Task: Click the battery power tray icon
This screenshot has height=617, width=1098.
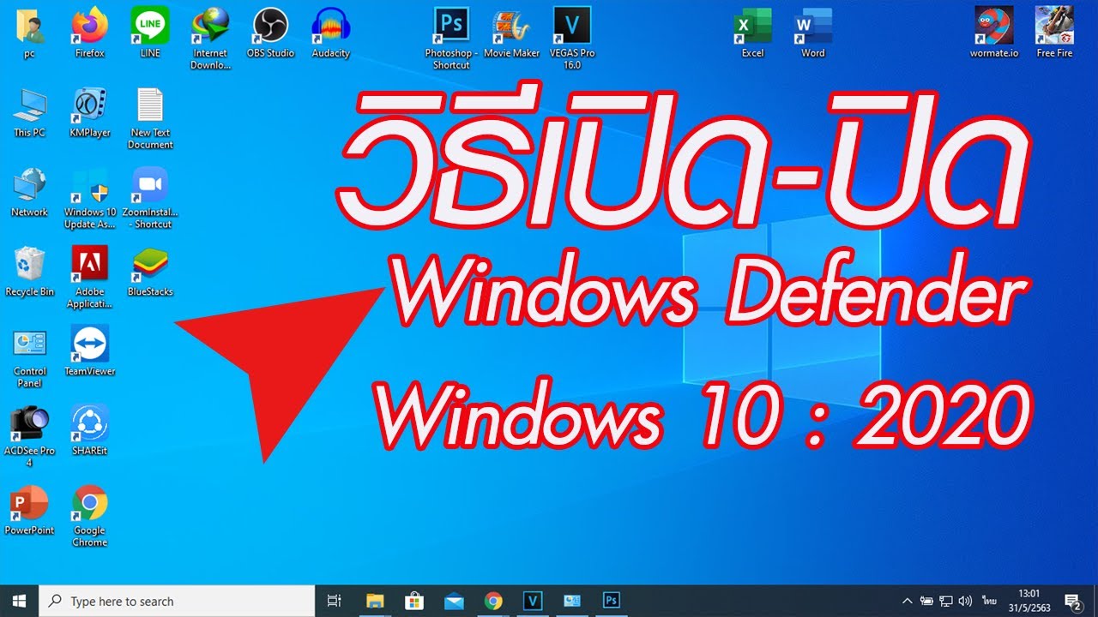Action: click(x=926, y=601)
